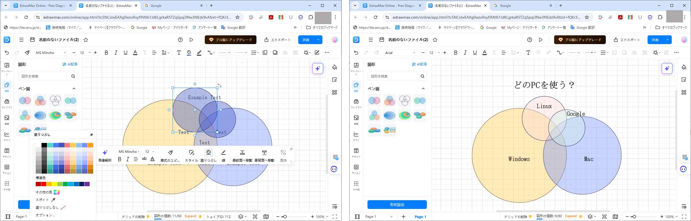Start presentation play icon in left window header

coord(191,40)
